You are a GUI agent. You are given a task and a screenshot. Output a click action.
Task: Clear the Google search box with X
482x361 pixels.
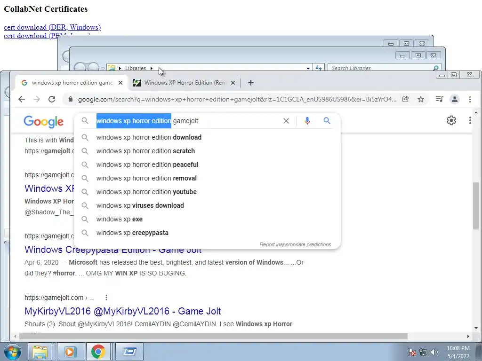(286, 121)
